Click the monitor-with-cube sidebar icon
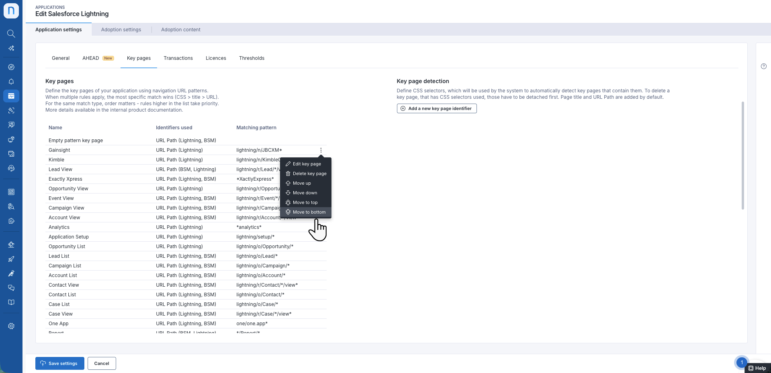 [x=11, y=139]
